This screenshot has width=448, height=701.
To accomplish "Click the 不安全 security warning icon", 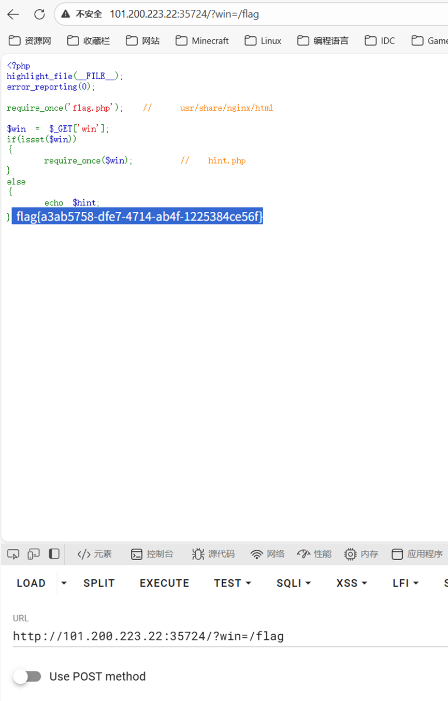I will coord(65,14).
